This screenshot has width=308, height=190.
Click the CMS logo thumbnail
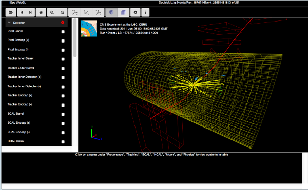click(x=89, y=29)
